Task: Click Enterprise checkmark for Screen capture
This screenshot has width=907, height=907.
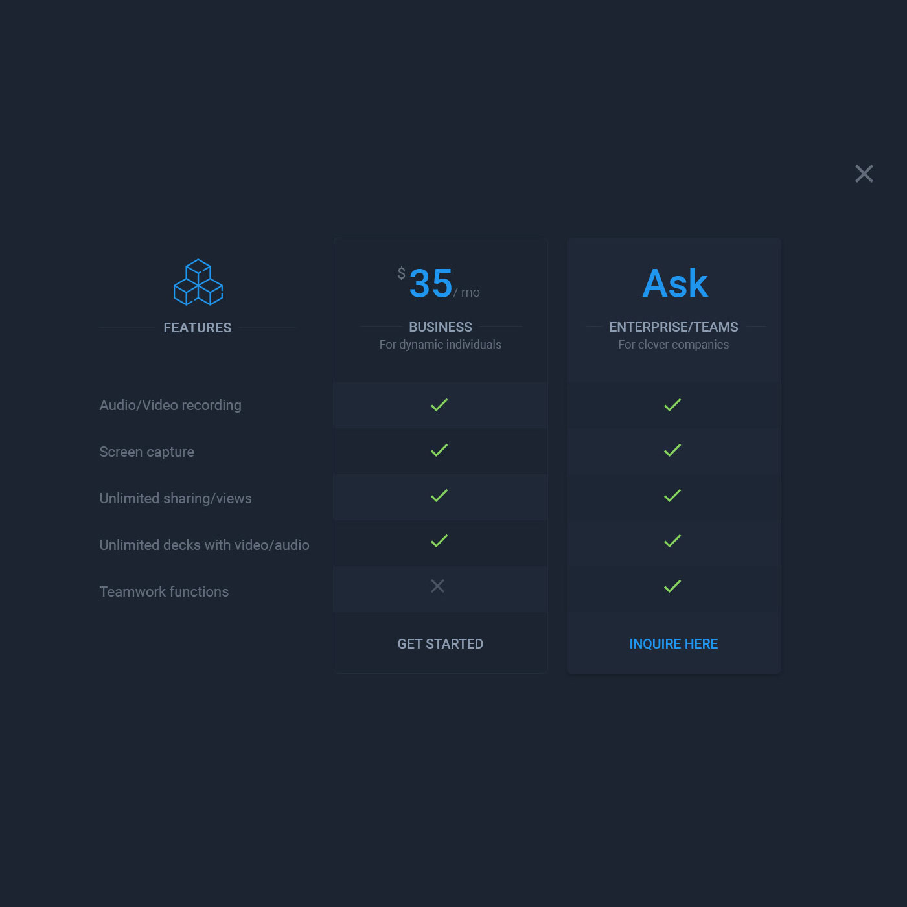Action: (672, 450)
